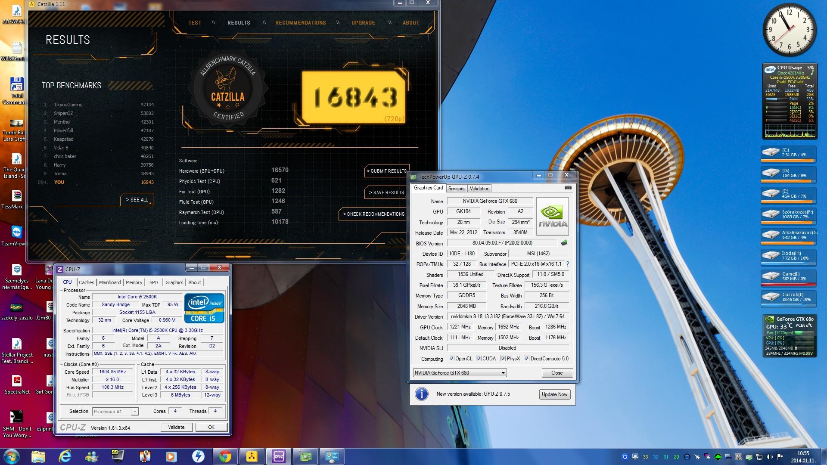Open Windows Start menu orb

click(x=12, y=456)
